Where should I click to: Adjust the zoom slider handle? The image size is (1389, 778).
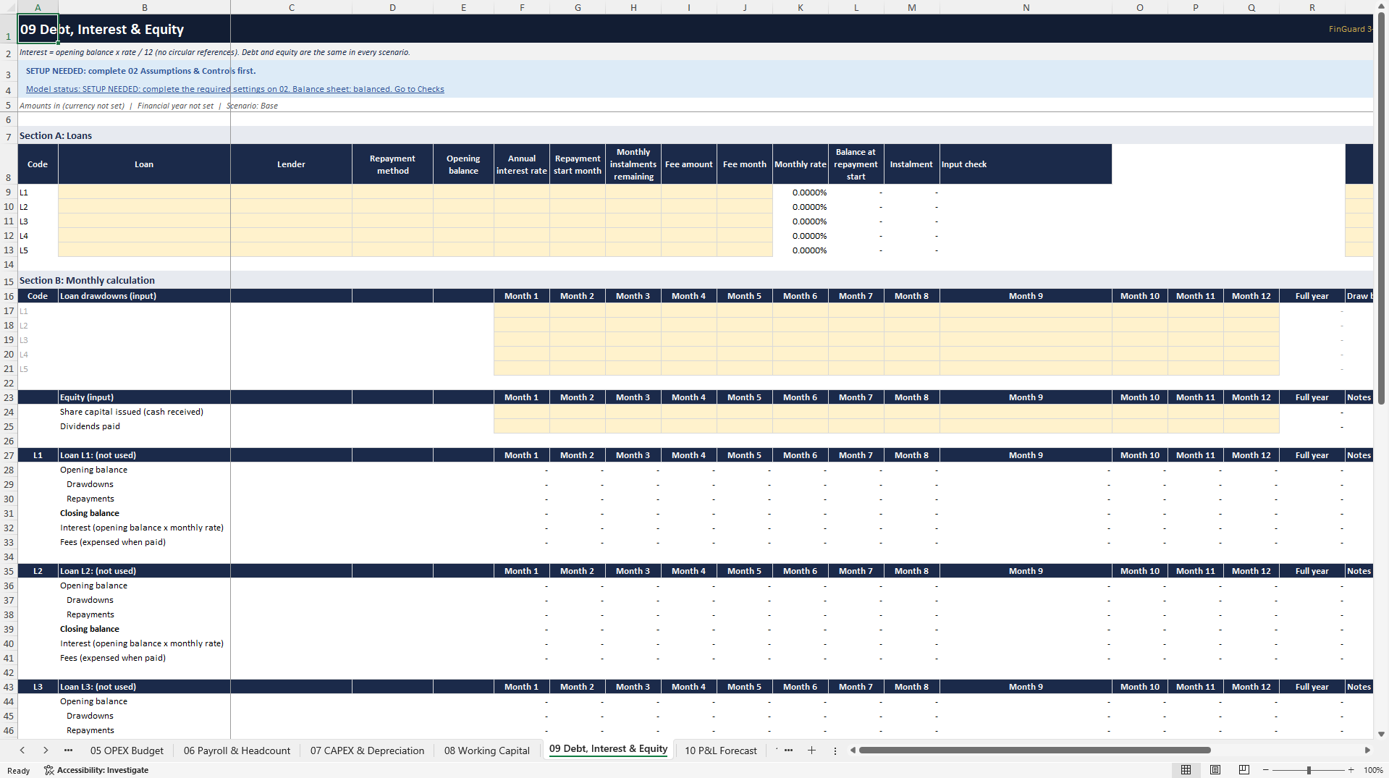1309,770
